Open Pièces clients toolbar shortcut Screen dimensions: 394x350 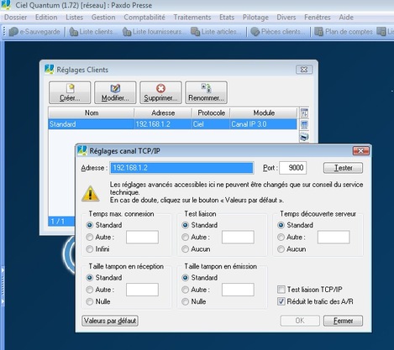coord(278,32)
